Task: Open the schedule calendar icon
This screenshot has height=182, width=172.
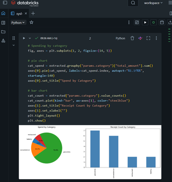Action: (162, 22)
